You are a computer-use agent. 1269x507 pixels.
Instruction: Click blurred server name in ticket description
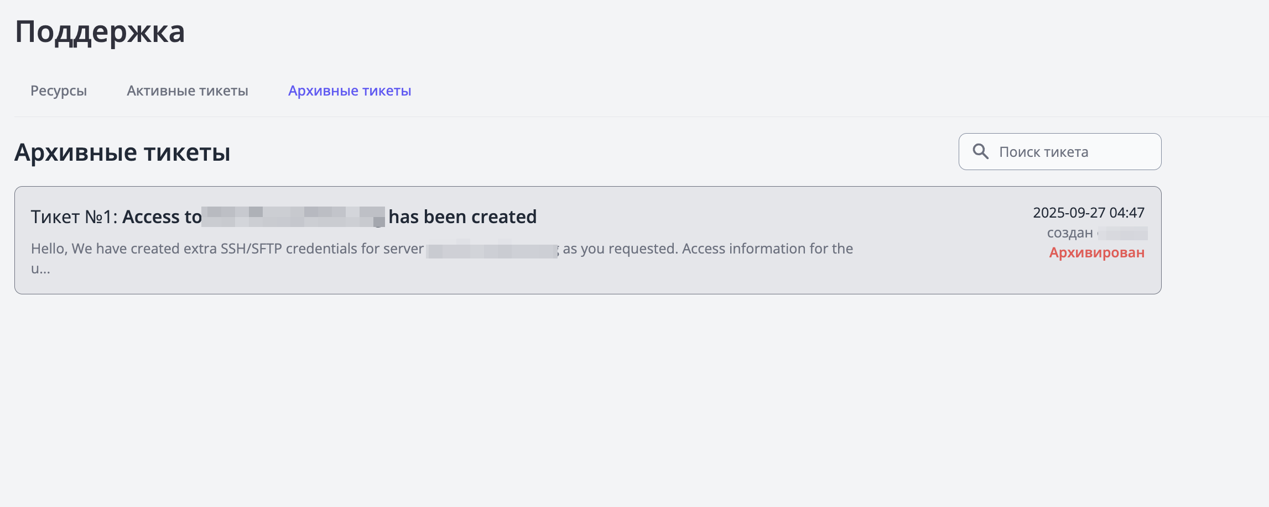(x=492, y=250)
